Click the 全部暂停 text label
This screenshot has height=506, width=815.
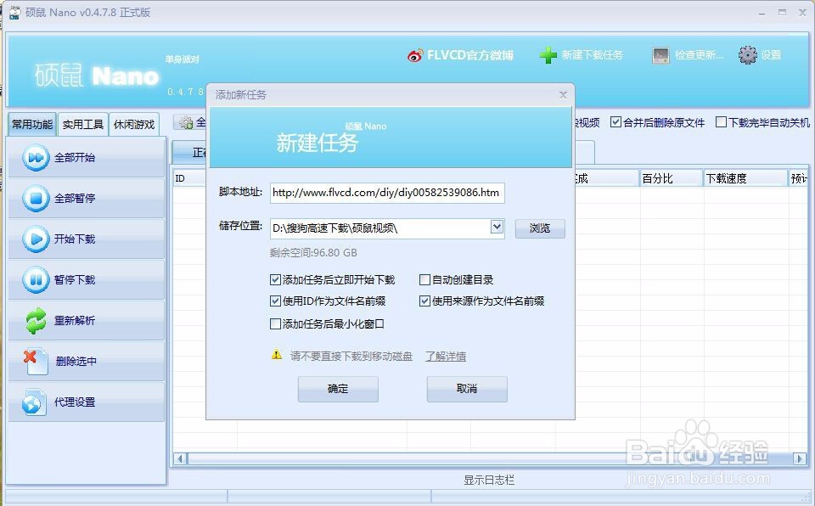pyautogui.click(x=75, y=198)
